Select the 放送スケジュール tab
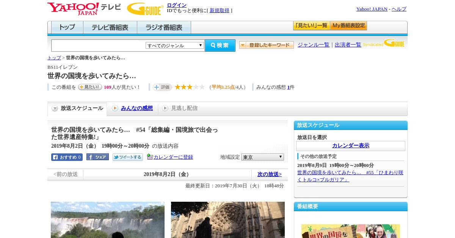The width and height of the screenshot is (455, 238). 77,108
